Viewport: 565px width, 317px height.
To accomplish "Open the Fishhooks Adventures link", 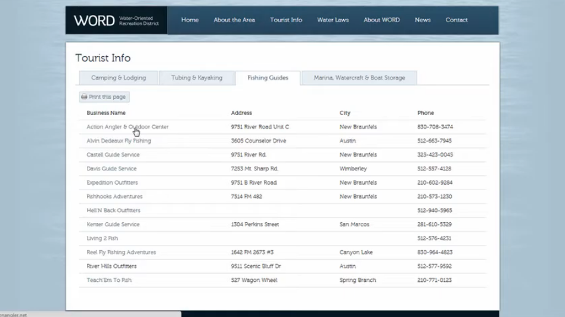I will [114, 197].
